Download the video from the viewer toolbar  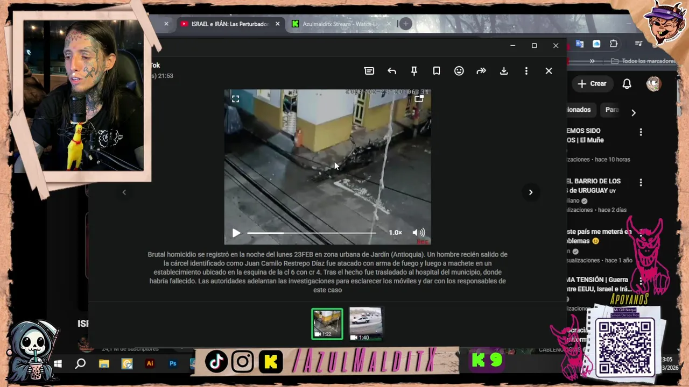tap(504, 71)
